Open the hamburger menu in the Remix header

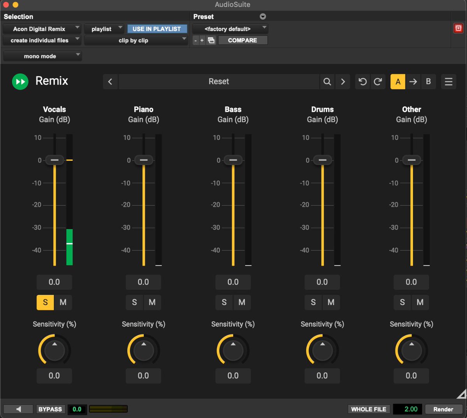(449, 81)
